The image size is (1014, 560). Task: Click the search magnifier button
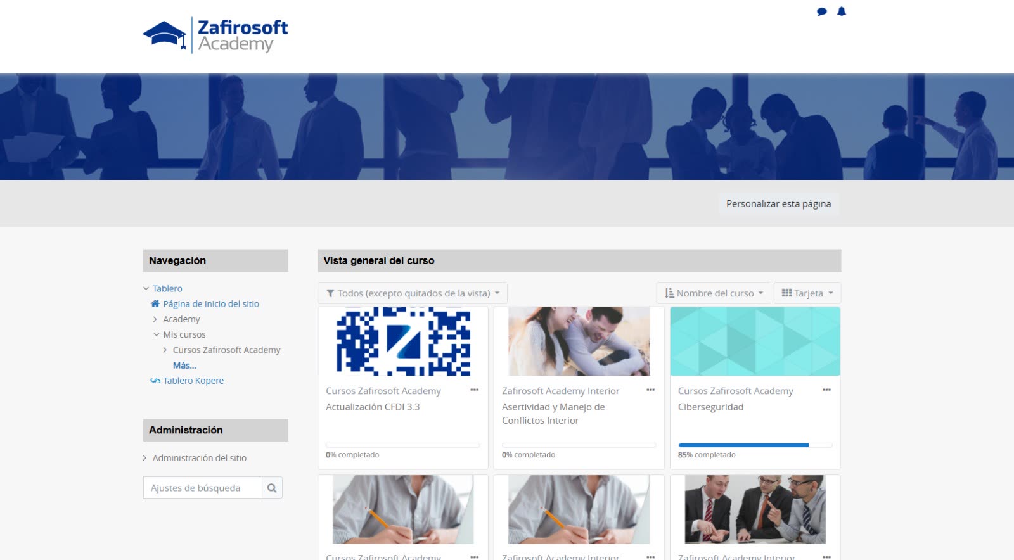(272, 488)
